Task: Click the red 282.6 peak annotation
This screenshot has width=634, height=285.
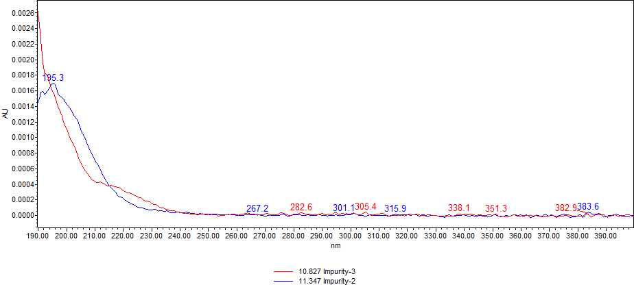Action: coord(301,207)
